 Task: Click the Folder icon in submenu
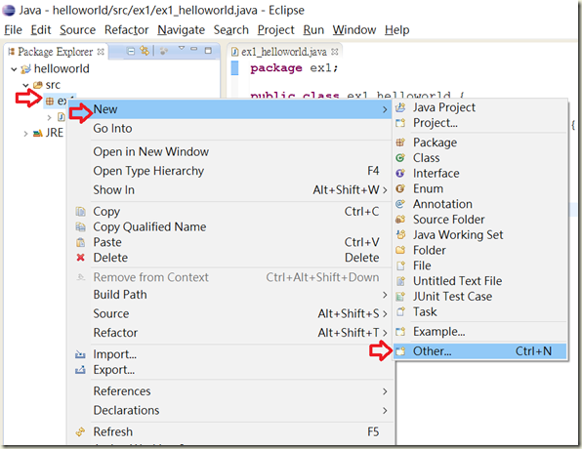coord(400,251)
